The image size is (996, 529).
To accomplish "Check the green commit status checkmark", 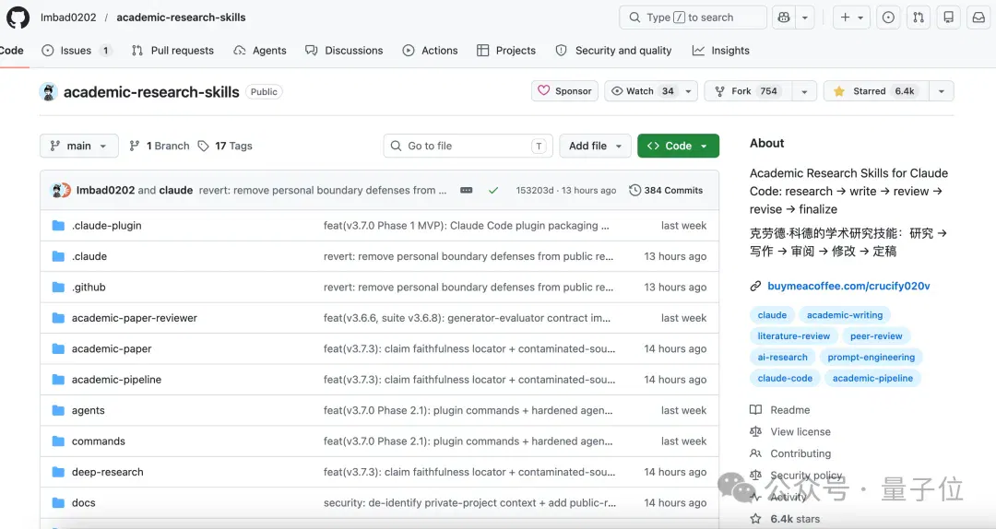I will tap(493, 190).
